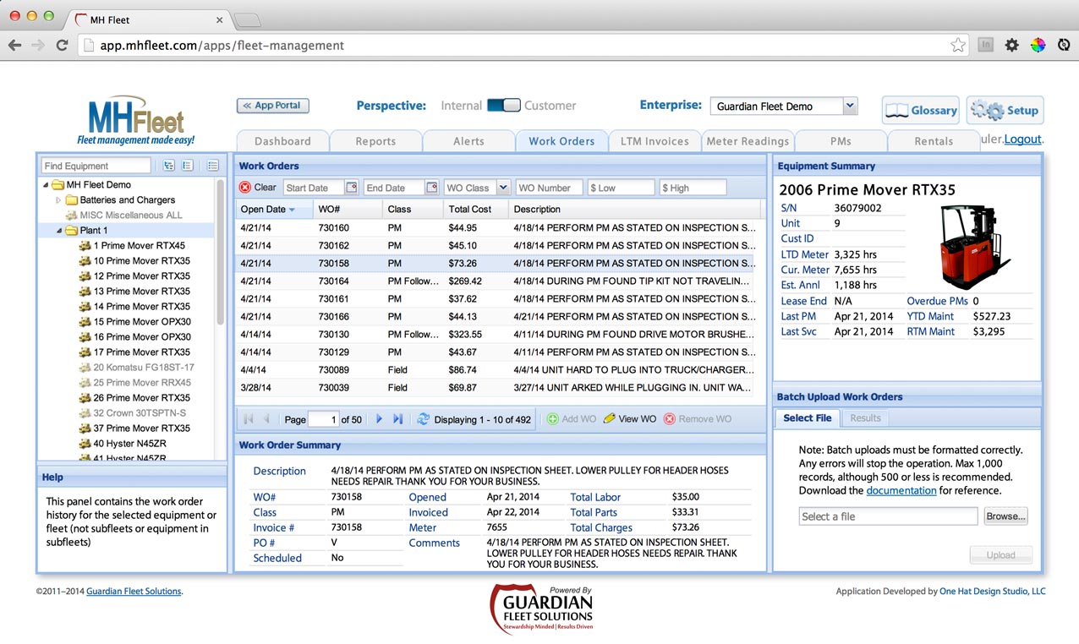Collapse the MH Fleet Demo tree node
Screen dimensions: 1079x644
click(45, 185)
